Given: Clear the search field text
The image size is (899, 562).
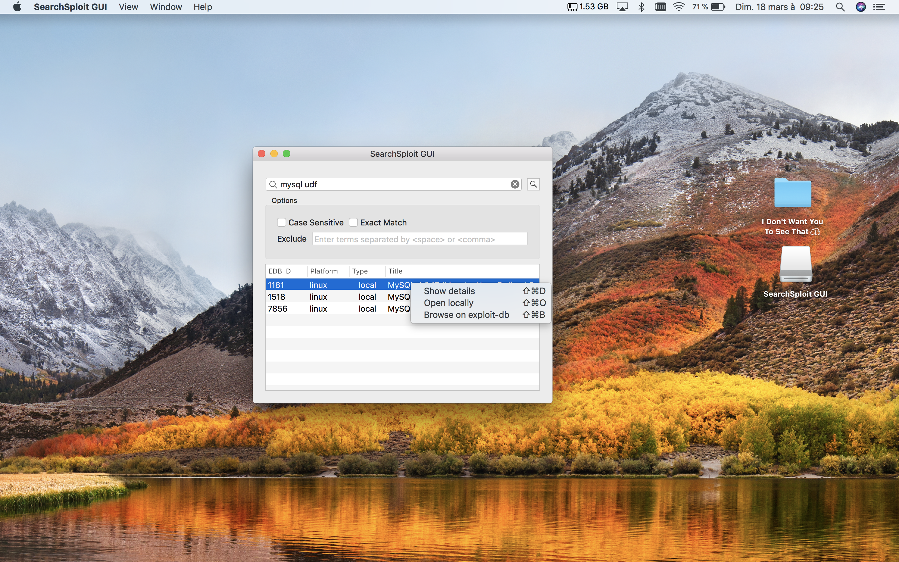Looking at the screenshot, I should pyautogui.click(x=514, y=184).
